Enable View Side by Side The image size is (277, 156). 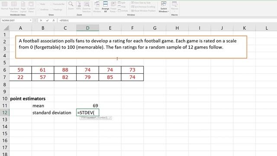(141, 3)
